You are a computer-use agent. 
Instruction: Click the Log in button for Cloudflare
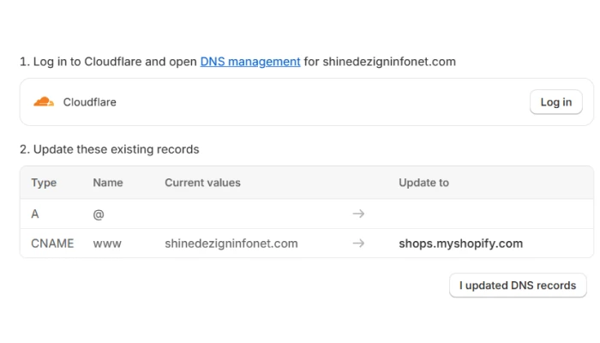coord(556,102)
